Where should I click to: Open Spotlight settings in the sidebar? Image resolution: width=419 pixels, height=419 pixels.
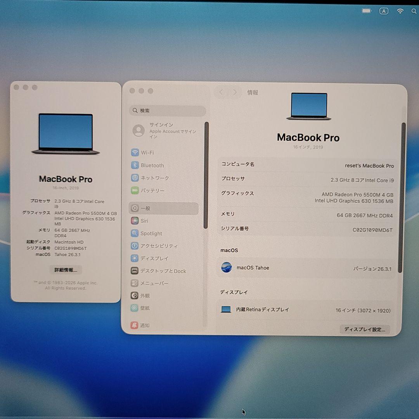tap(146, 233)
